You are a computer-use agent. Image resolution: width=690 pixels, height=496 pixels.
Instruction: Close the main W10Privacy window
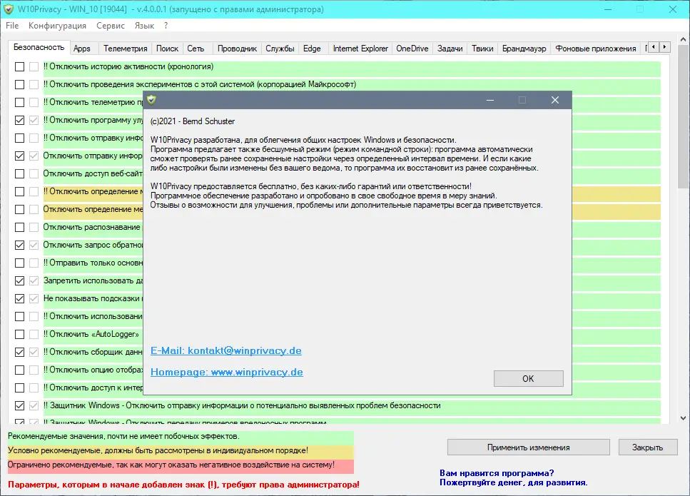point(673,9)
